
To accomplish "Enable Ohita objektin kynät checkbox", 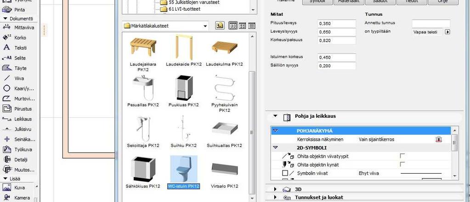I will pos(402,164).
